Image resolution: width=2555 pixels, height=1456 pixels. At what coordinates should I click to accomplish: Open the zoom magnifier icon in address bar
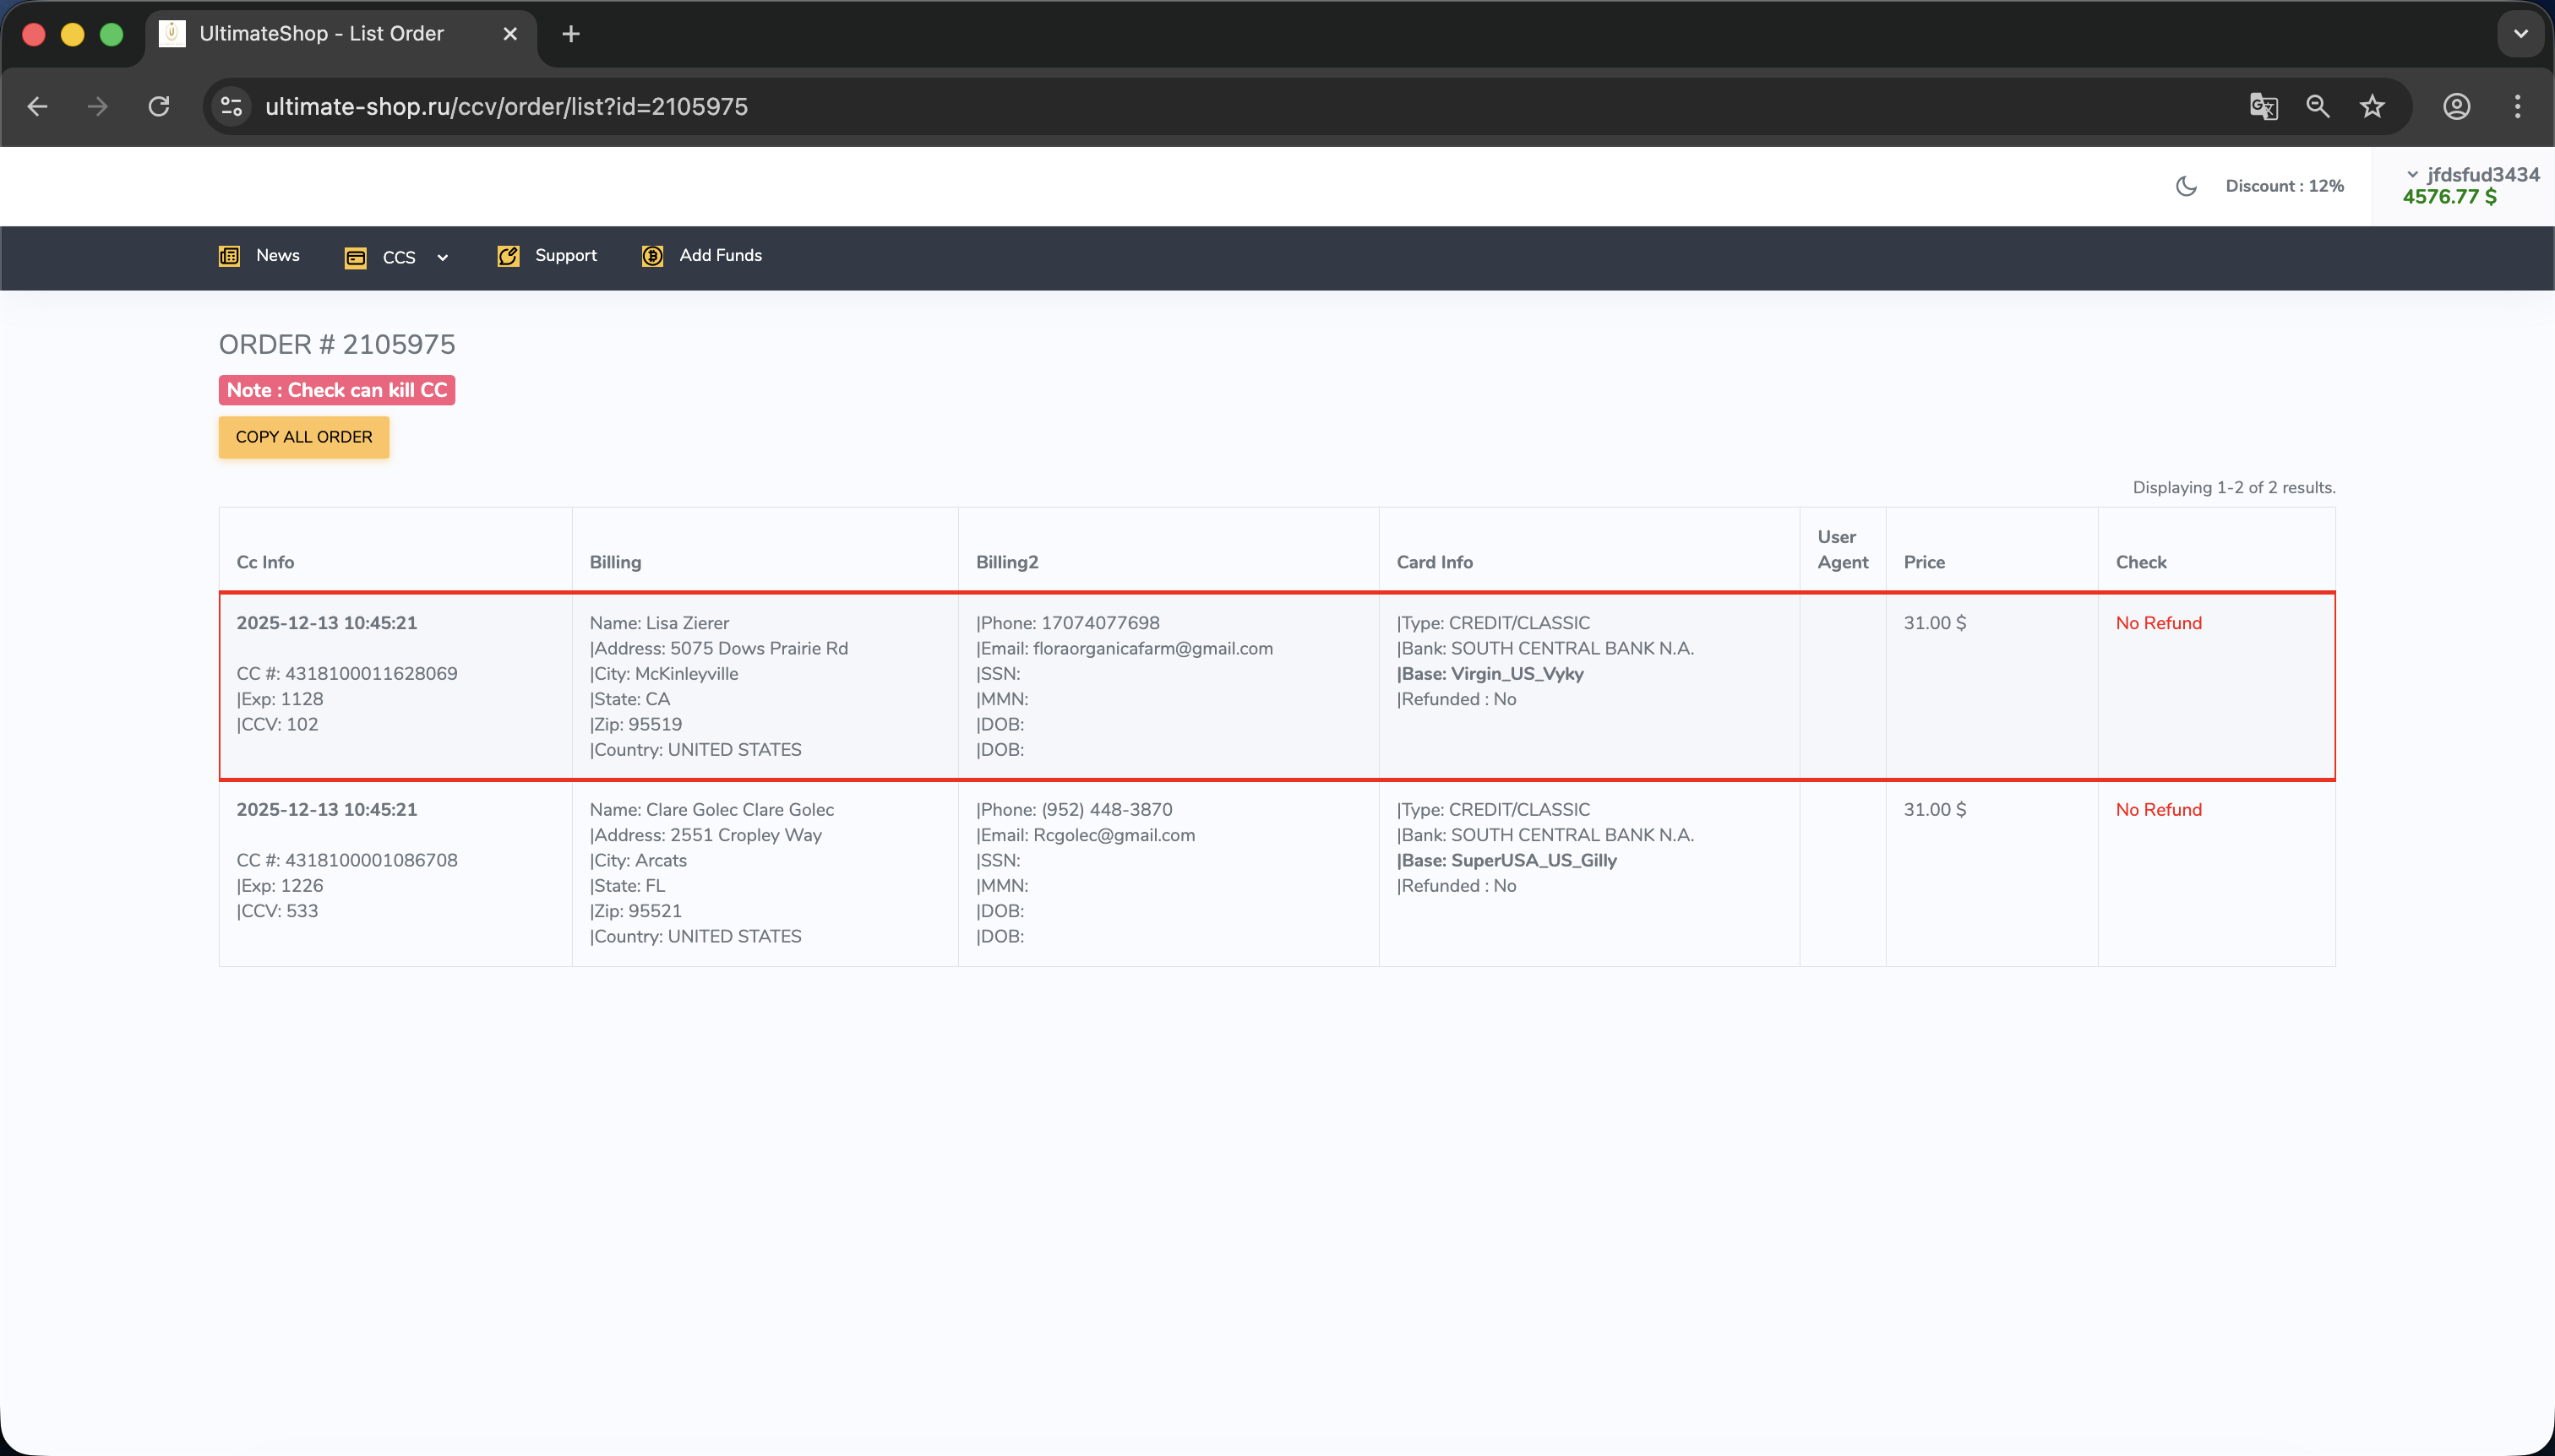coord(2318,106)
